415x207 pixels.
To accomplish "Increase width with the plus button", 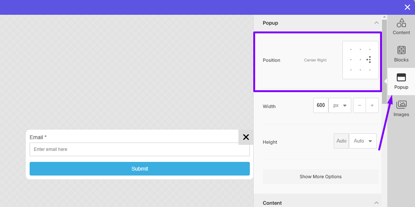I will tap(372, 105).
